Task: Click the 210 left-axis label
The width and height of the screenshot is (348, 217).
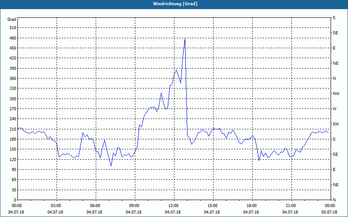Action: coord(13,129)
